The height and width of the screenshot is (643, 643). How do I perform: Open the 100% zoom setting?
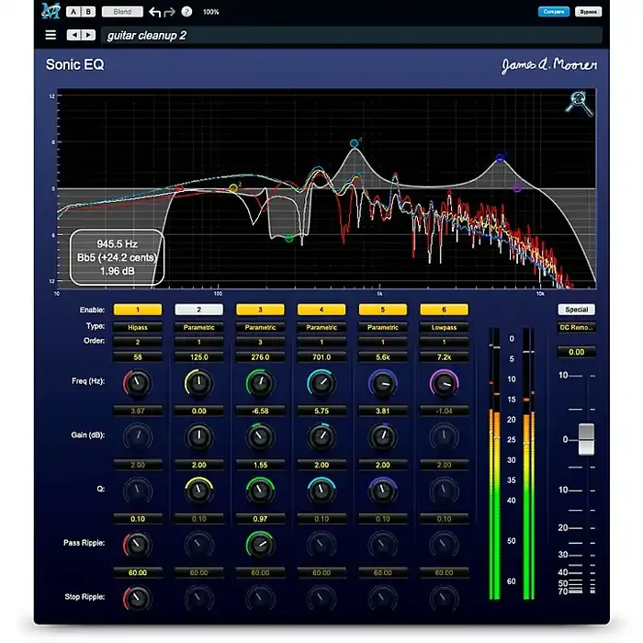coord(210,12)
